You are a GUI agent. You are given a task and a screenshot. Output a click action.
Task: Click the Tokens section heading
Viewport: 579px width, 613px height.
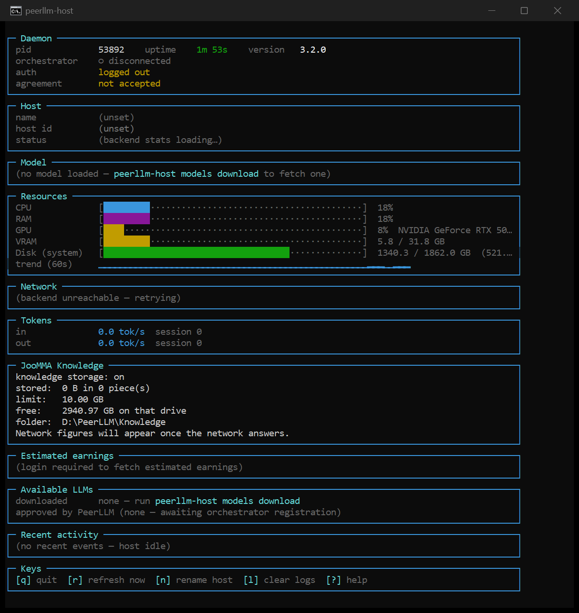tap(36, 321)
